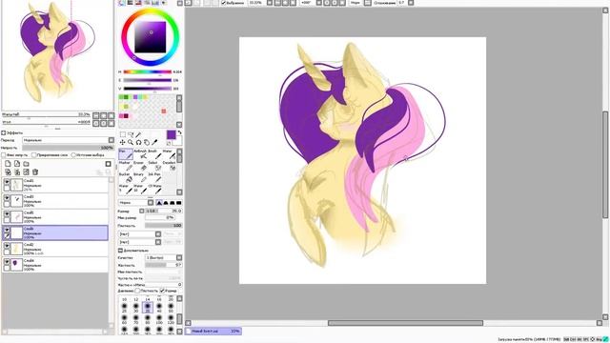Collapse the Дополнительно advanced settings section

(120, 251)
